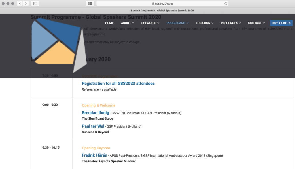Go forward using Safari's forward arrow
This screenshot has width=295, height=169.
coord(26,3)
